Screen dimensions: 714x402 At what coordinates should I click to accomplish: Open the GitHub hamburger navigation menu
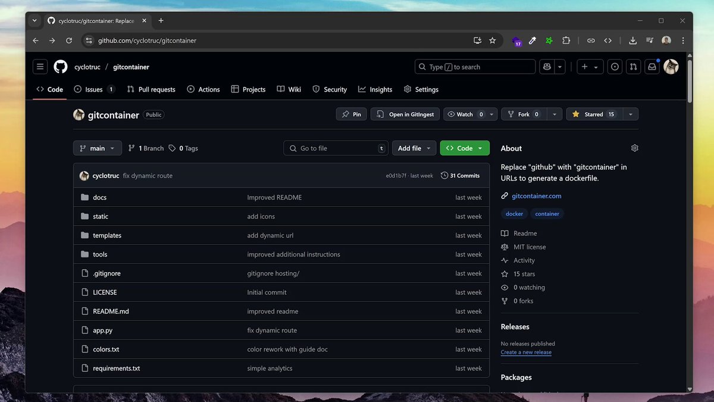pyautogui.click(x=40, y=67)
